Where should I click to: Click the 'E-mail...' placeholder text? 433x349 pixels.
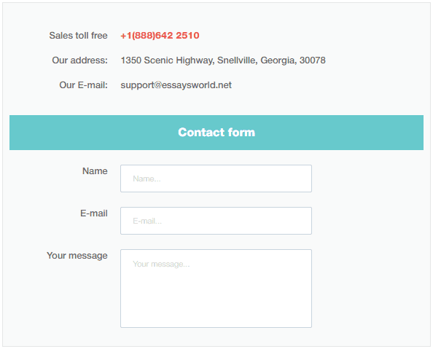click(147, 221)
